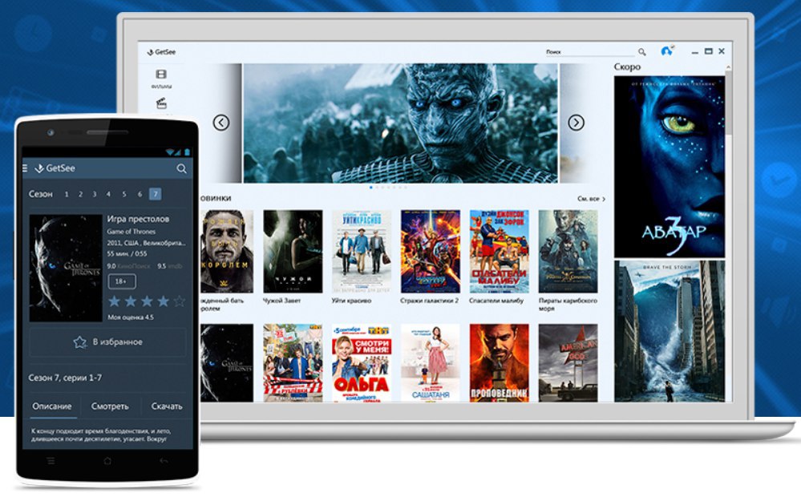Switch to the Смотреть tab
This screenshot has height=501, width=801.
tap(110, 406)
